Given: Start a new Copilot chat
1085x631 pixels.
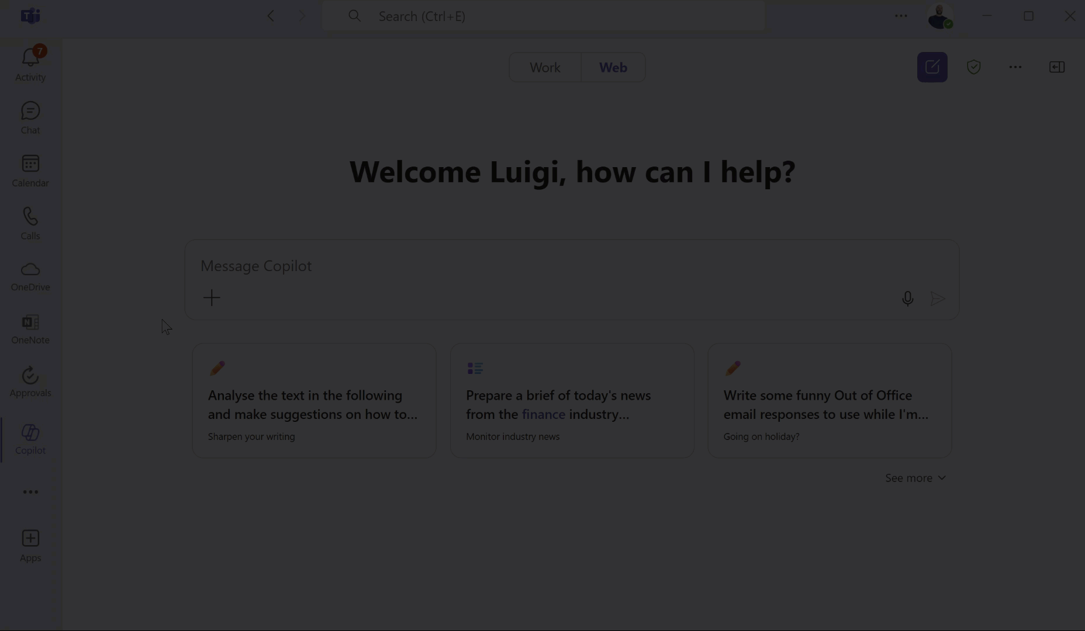Looking at the screenshot, I should tap(932, 67).
